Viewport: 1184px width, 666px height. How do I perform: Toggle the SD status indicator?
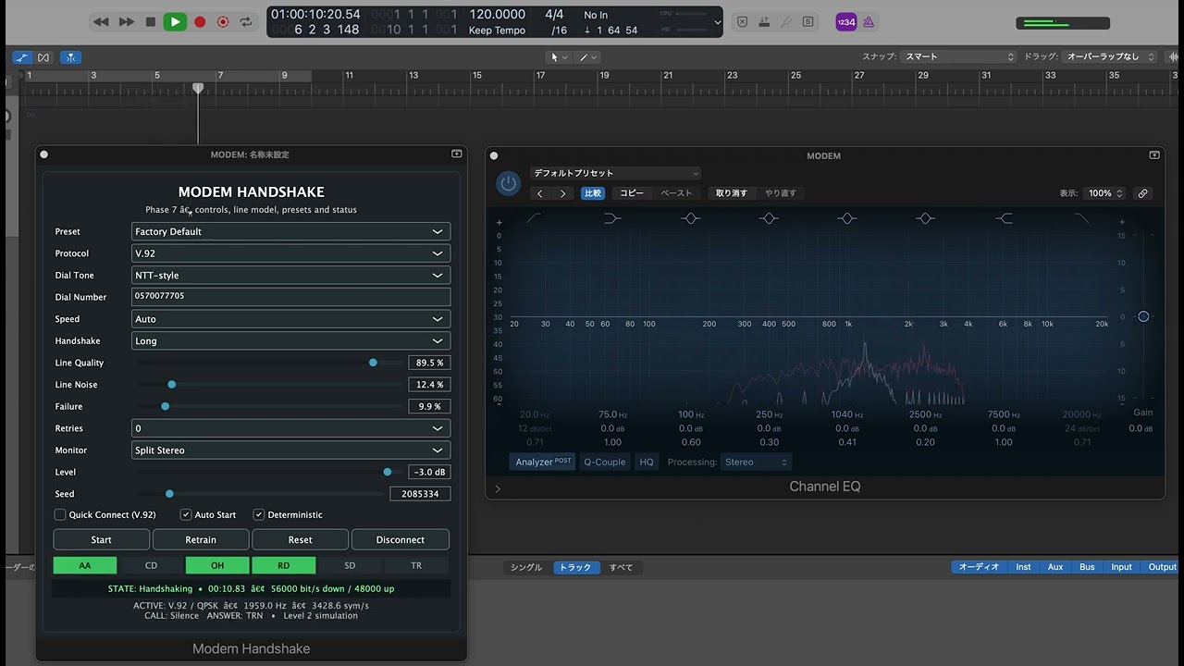tap(350, 565)
